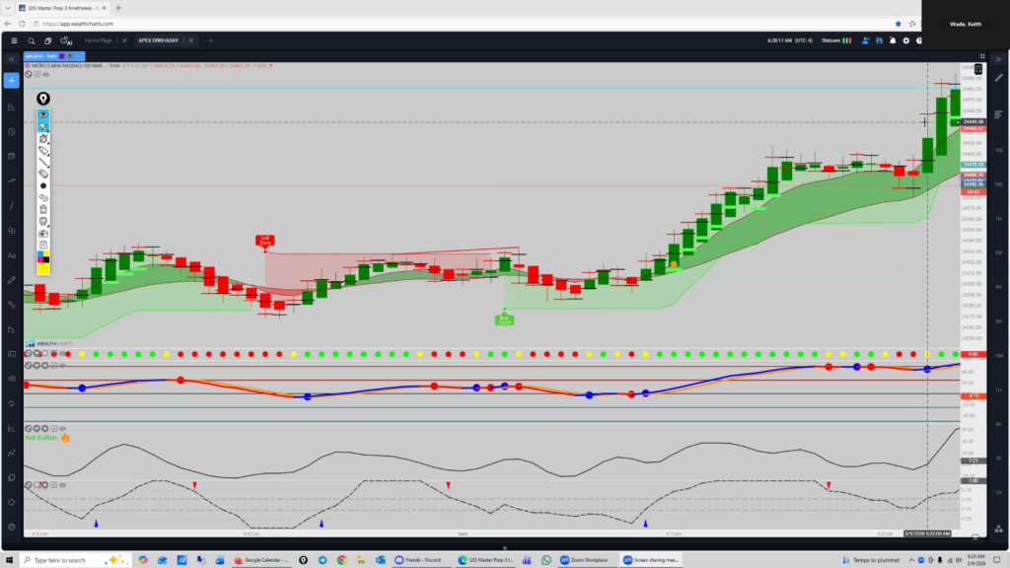Open the hamburger main menu
Viewport: 1010px width, 568px height.
point(13,40)
